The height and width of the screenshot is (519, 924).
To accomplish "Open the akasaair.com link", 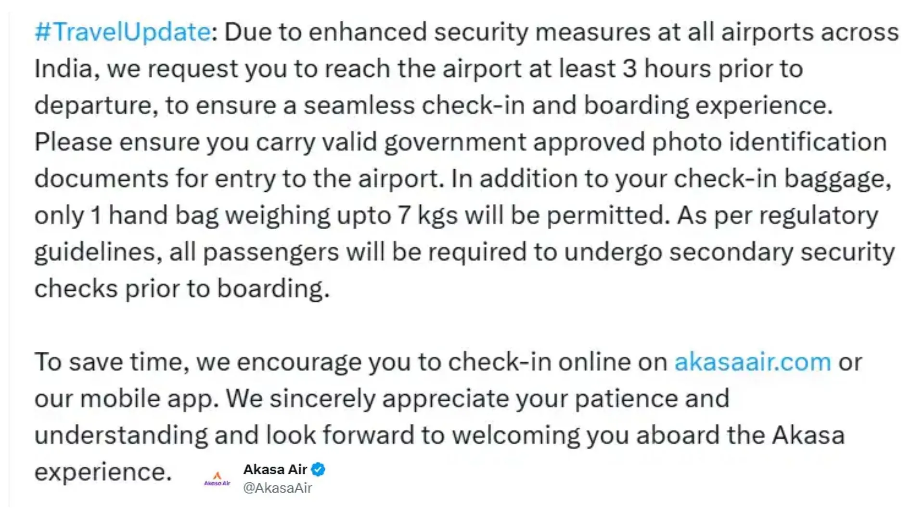I will pyautogui.click(x=752, y=362).
